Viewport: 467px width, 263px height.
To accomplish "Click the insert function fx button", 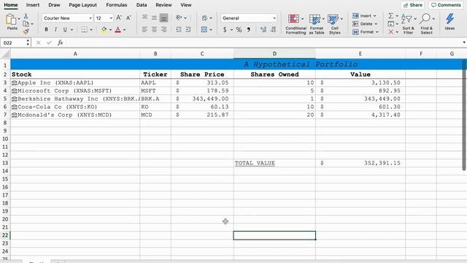I will [60, 42].
